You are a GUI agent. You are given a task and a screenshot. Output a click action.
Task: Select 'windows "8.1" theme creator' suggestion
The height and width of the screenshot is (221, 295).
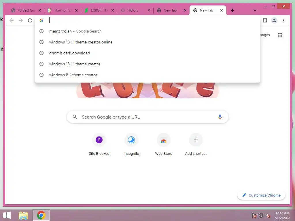click(x=147, y=64)
